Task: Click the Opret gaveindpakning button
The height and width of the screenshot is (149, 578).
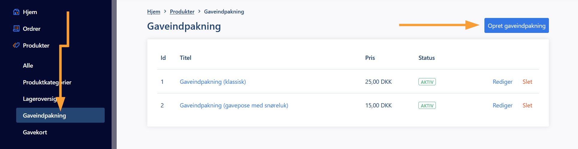Action: 517,25
